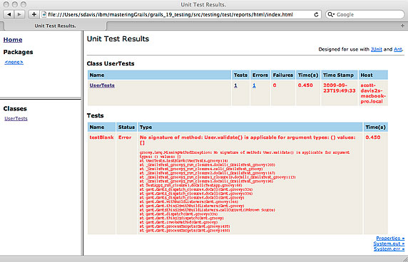The width and height of the screenshot is (408, 262).
Task: Go forward with the browser forward arrow
Action: click(19, 14)
